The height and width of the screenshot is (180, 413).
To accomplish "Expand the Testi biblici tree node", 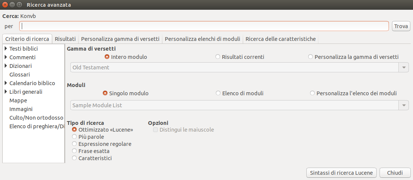I will tap(6, 48).
